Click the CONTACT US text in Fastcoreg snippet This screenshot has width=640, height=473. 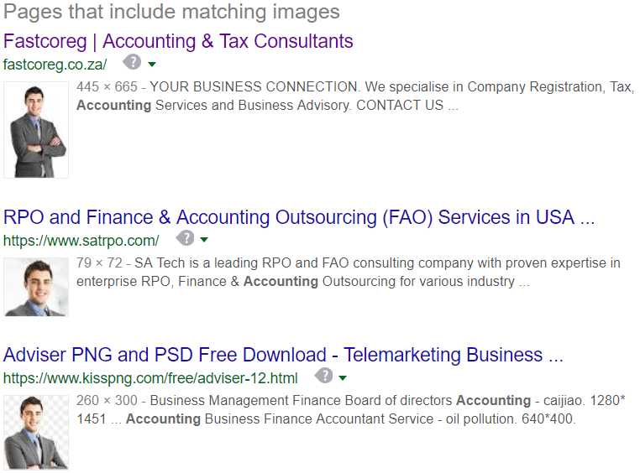pos(400,106)
